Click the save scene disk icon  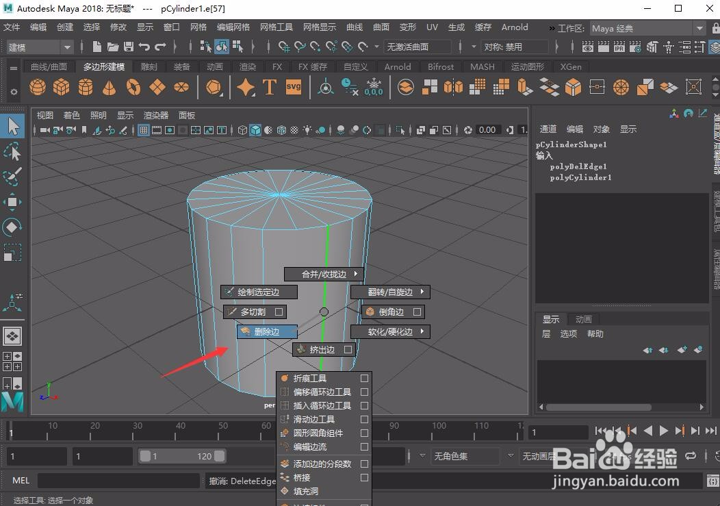coord(129,47)
